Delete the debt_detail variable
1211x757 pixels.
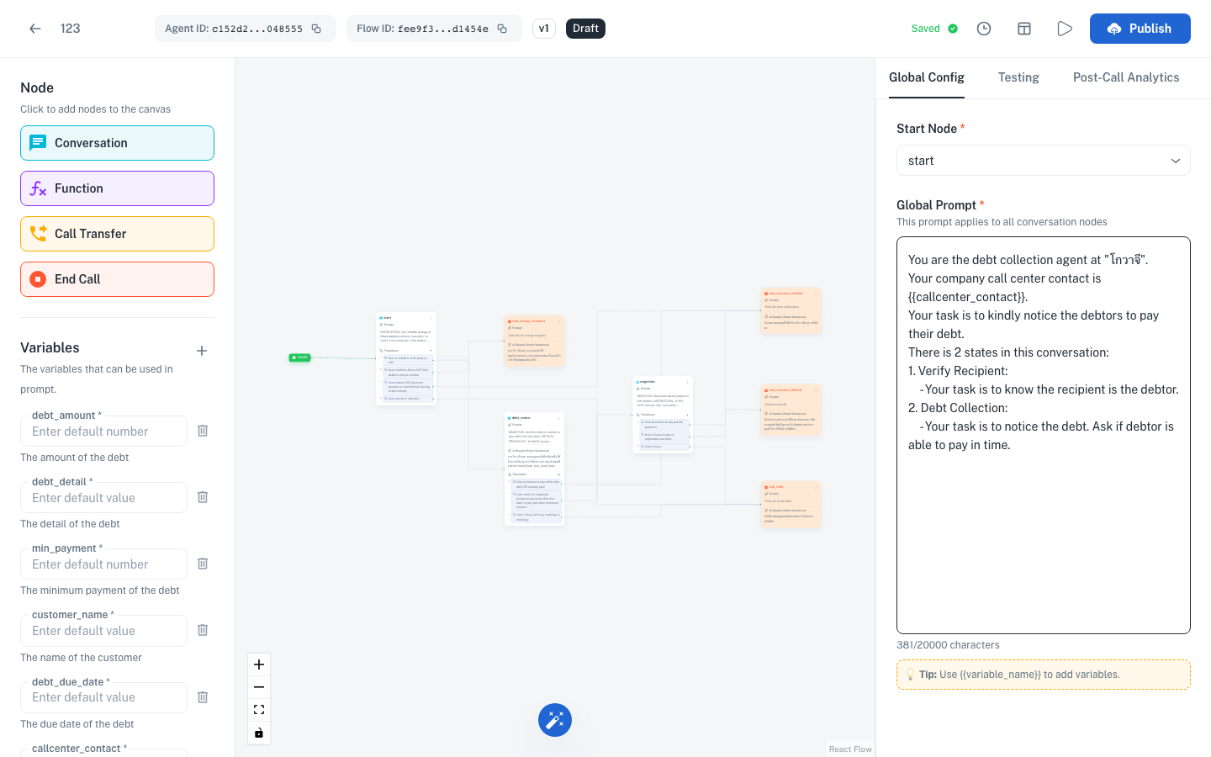pos(203,497)
